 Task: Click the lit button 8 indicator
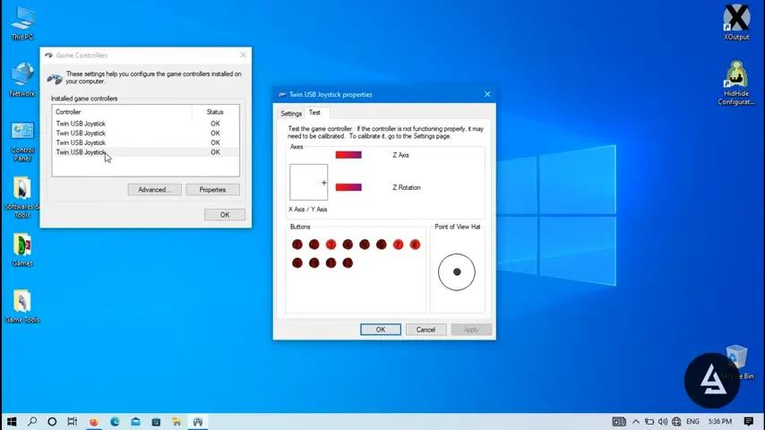[415, 245]
